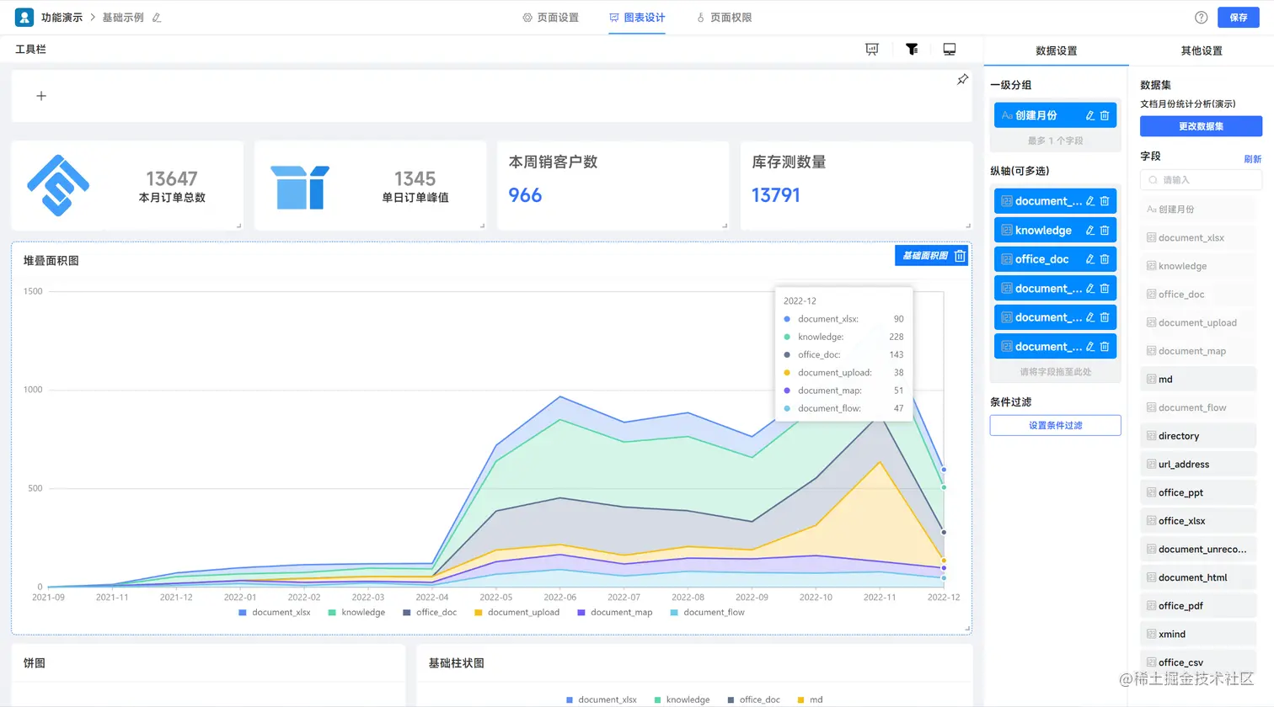Delete the knowledge axis field via trash icon

click(x=1105, y=231)
